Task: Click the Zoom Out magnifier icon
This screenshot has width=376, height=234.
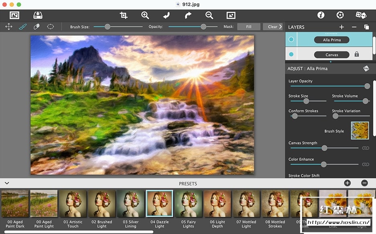Action: (x=209, y=15)
